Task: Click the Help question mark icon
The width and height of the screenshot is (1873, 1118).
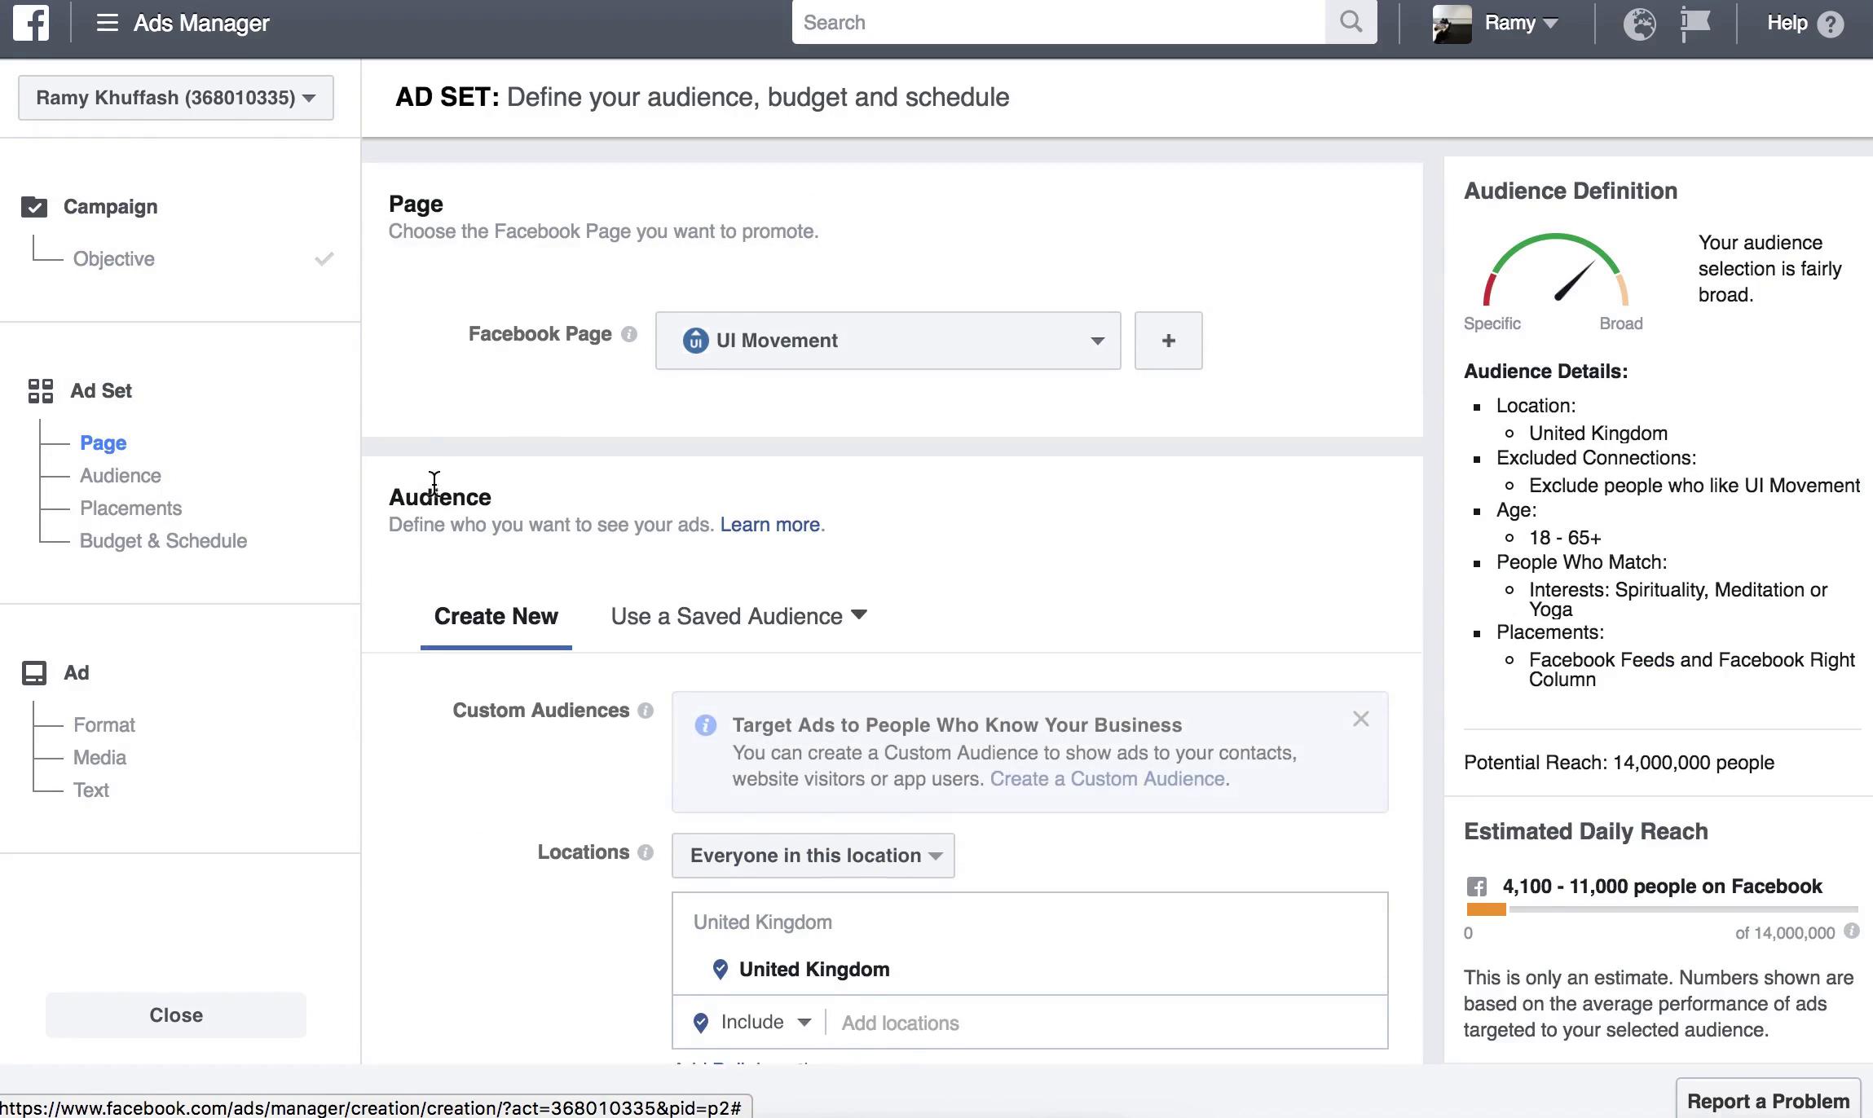Action: [1831, 23]
